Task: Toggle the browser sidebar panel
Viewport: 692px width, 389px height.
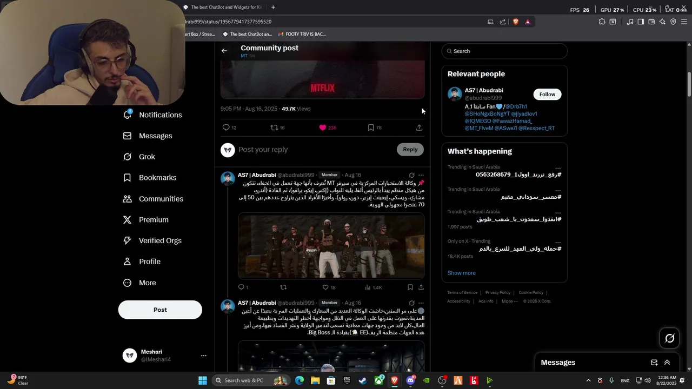Action: coord(641,22)
